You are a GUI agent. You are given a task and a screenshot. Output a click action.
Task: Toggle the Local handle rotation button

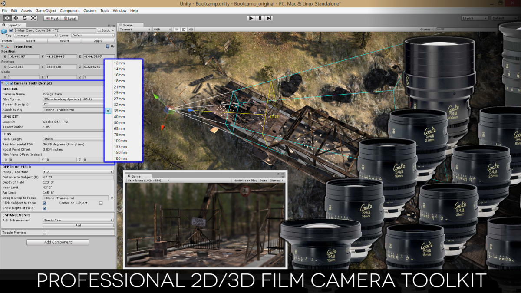(x=69, y=18)
